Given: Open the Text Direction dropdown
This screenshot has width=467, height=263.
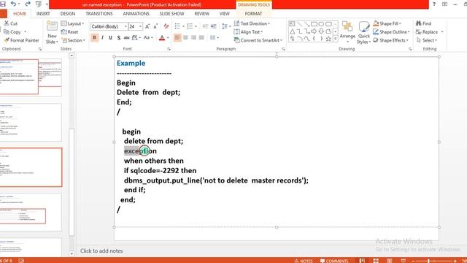Looking at the screenshot, I should 252,23.
